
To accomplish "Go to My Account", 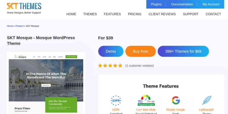I will 211,4.
